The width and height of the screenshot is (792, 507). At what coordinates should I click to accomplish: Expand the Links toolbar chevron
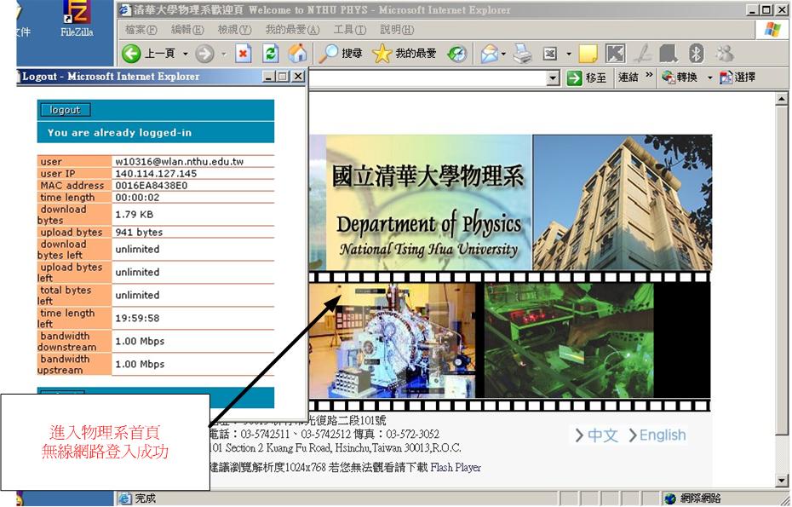(x=650, y=77)
